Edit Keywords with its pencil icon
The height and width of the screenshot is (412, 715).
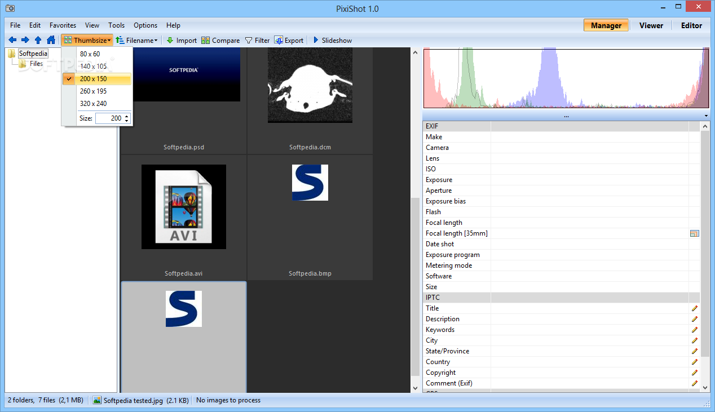pyautogui.click(x=695, y=330)
